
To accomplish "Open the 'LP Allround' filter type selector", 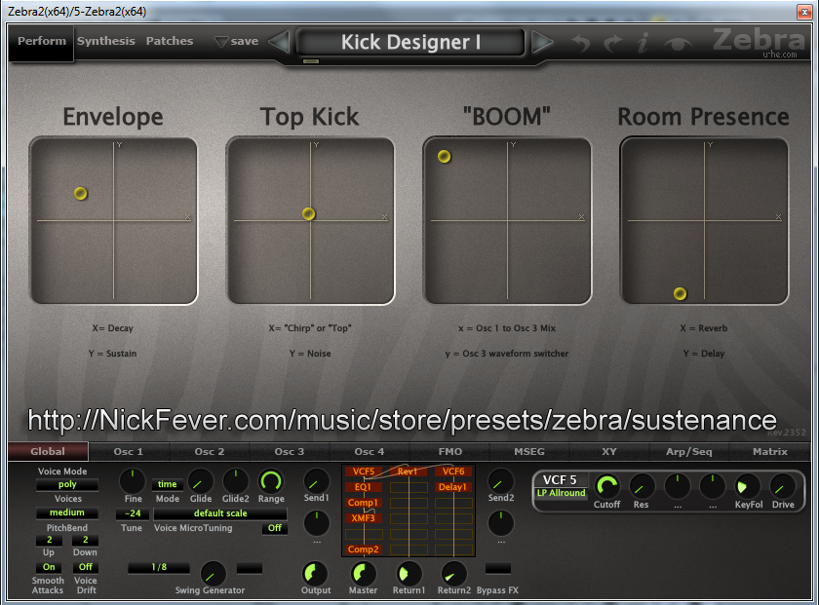I will tap(561, 493).
